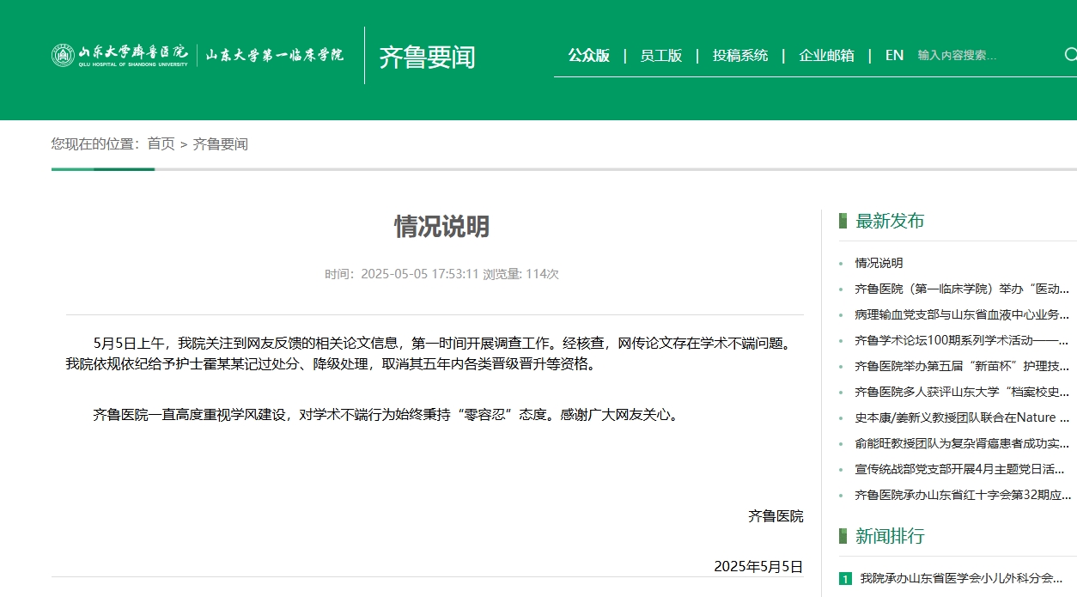Open the 情况说明 item in 最新发布 list
The width and height of the screenshot is (1077, 597).
(879, 263)
